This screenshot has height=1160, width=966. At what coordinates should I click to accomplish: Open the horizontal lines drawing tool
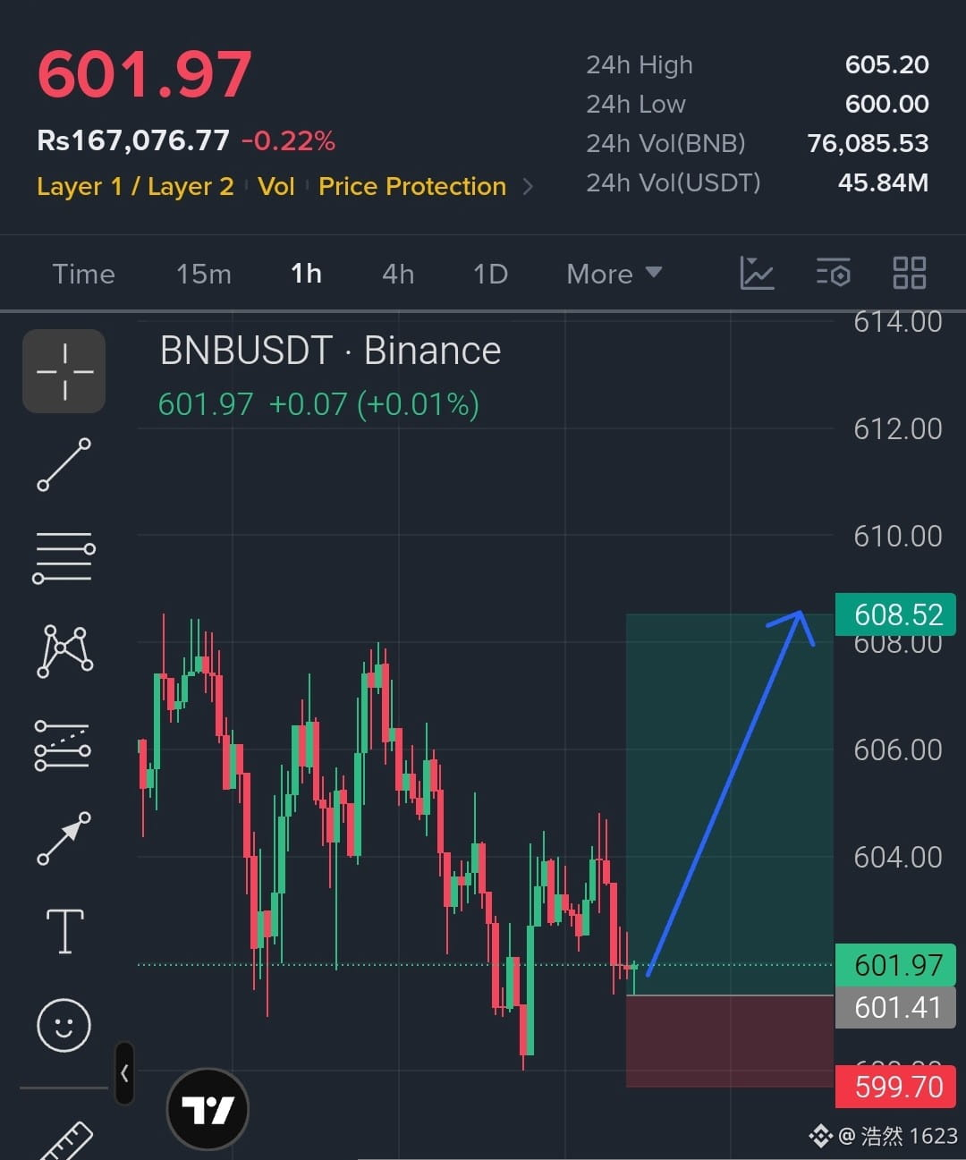[x=64, y=557]
